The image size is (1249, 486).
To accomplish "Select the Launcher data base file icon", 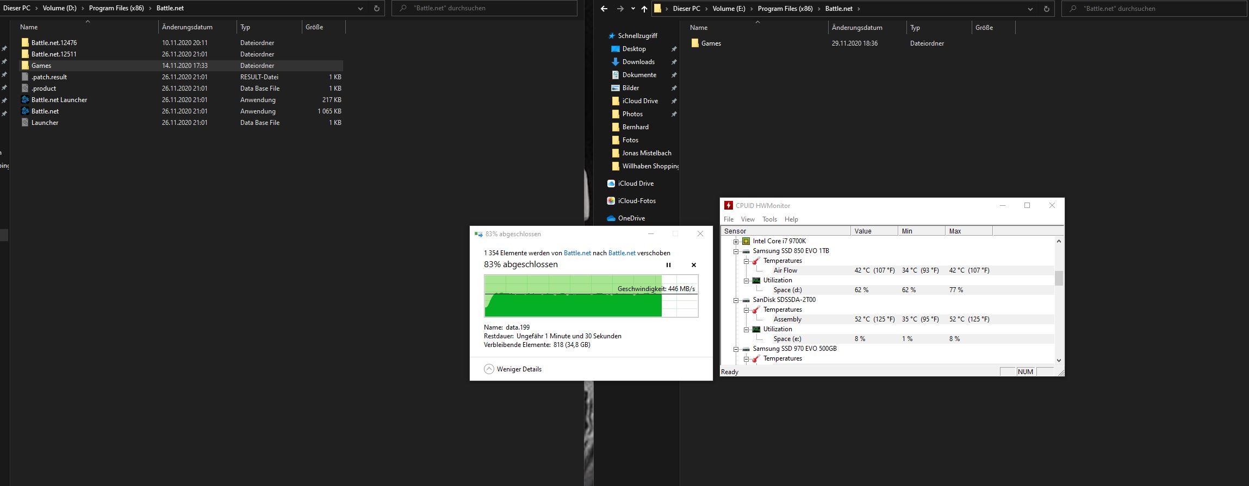I will [25, 122].
